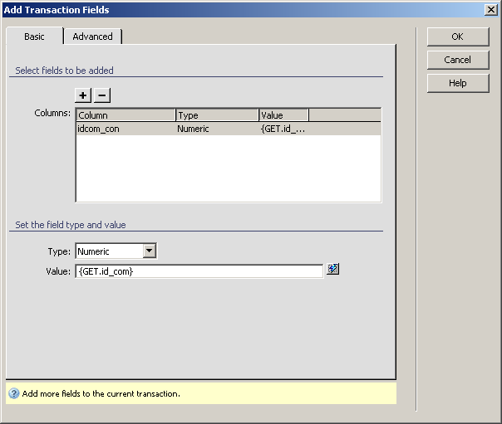Open the dynamic value builder lightning icon
This screenshot has width=502, height=424.
[x=333, y=270]
